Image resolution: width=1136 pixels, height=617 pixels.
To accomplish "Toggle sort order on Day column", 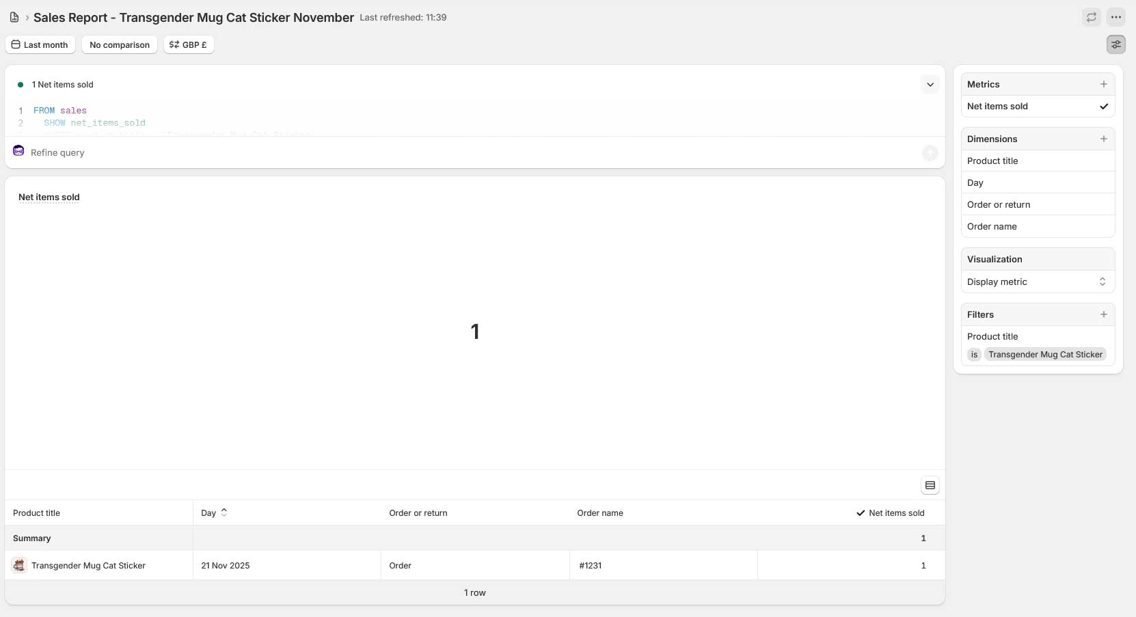I will [224, 512].
